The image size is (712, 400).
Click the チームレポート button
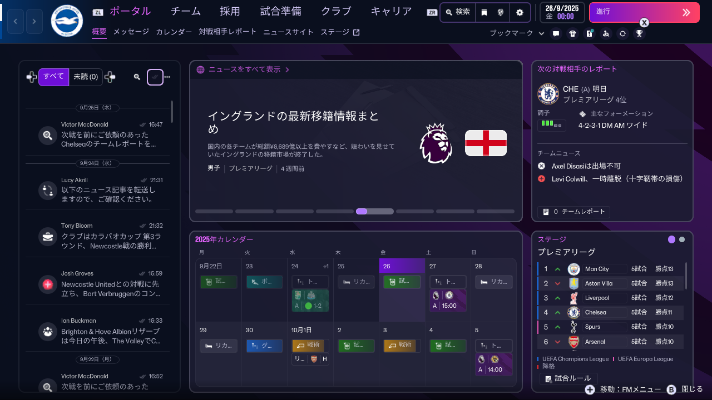[x=573, y=212]
